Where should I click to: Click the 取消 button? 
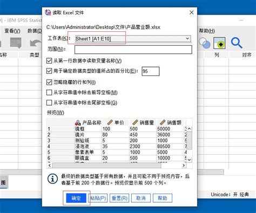coord(141,198)
